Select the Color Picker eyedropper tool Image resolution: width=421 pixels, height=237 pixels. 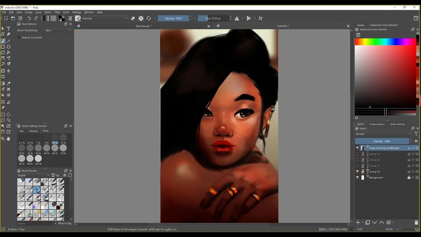9,84
